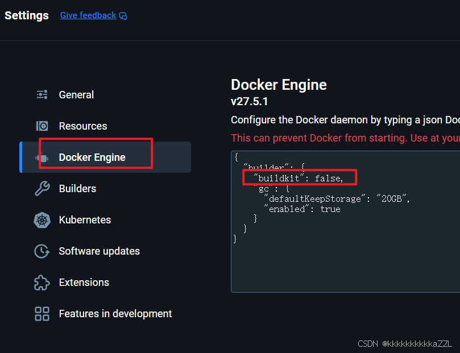This screenshot has height=353, width=460.
Task: Click the Settings title text
Action: (27, 15)
